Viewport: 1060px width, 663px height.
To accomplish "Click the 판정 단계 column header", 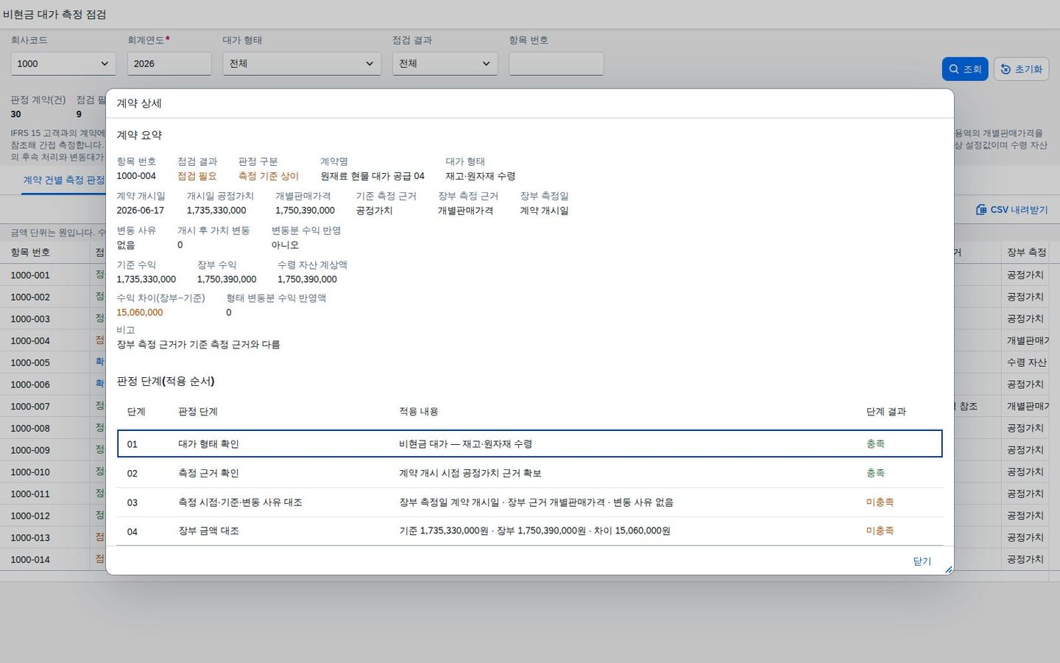I will point(198,412).
